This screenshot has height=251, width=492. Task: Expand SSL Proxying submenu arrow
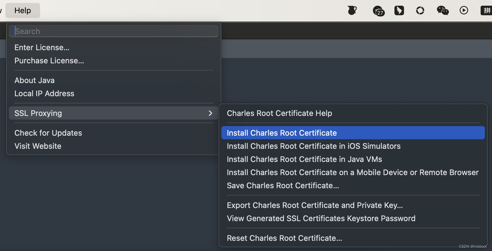click(x=210, y=113)
